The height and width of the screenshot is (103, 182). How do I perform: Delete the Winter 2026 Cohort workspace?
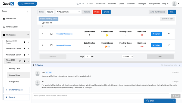[x=24, y=55]
